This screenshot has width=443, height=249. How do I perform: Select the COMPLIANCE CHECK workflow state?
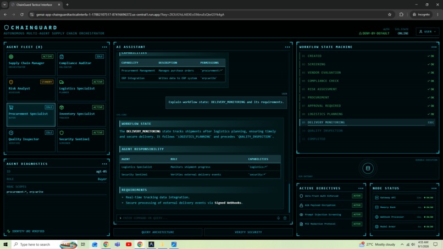(368, 81)
